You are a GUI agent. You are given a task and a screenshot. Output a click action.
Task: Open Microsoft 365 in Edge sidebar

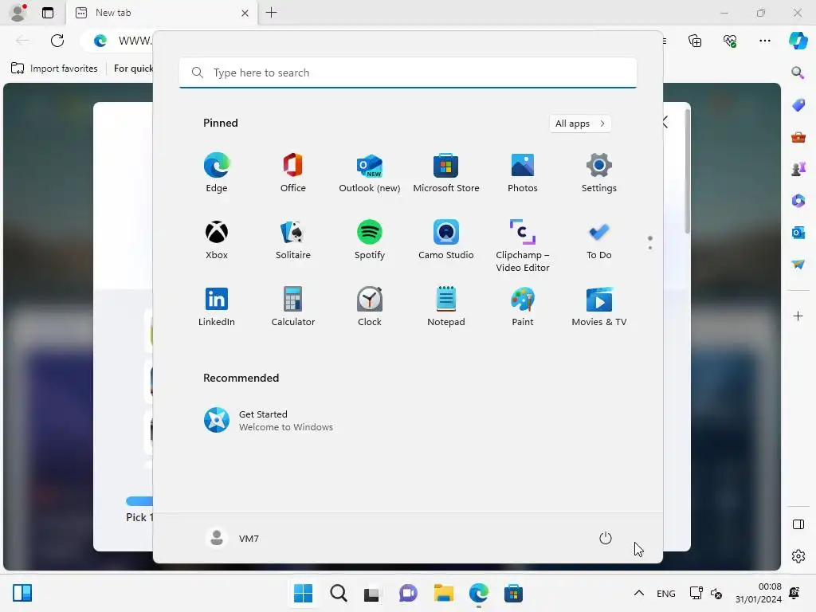click(798, 200)
